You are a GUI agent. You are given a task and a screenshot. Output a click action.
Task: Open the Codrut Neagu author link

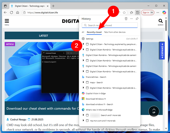pyautogui.click(x=18, y=120)
